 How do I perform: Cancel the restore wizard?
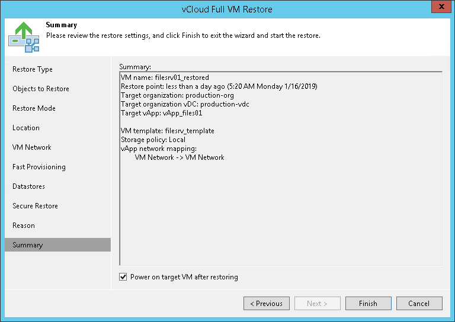click(419, 304)
